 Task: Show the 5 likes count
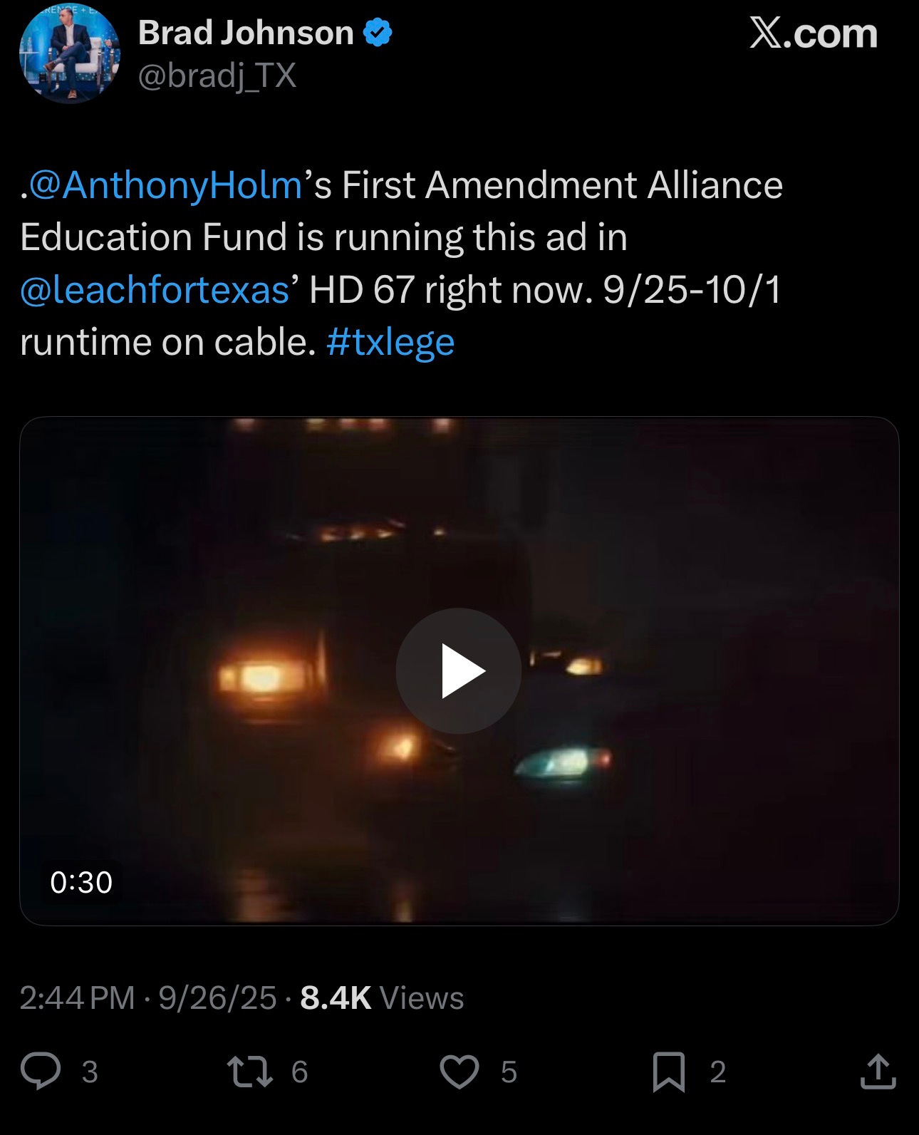(x=509, y=1072)
